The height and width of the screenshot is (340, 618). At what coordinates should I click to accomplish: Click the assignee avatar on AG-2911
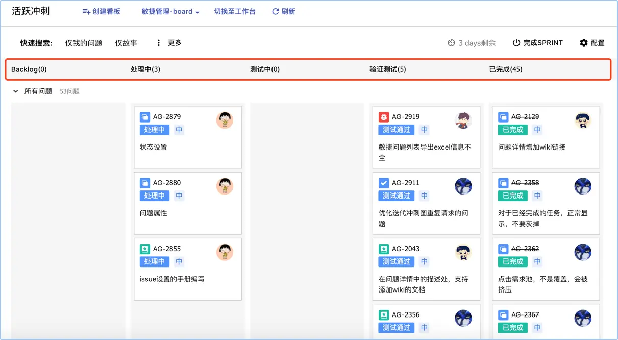pyautogui.click(x=463, y=186)
